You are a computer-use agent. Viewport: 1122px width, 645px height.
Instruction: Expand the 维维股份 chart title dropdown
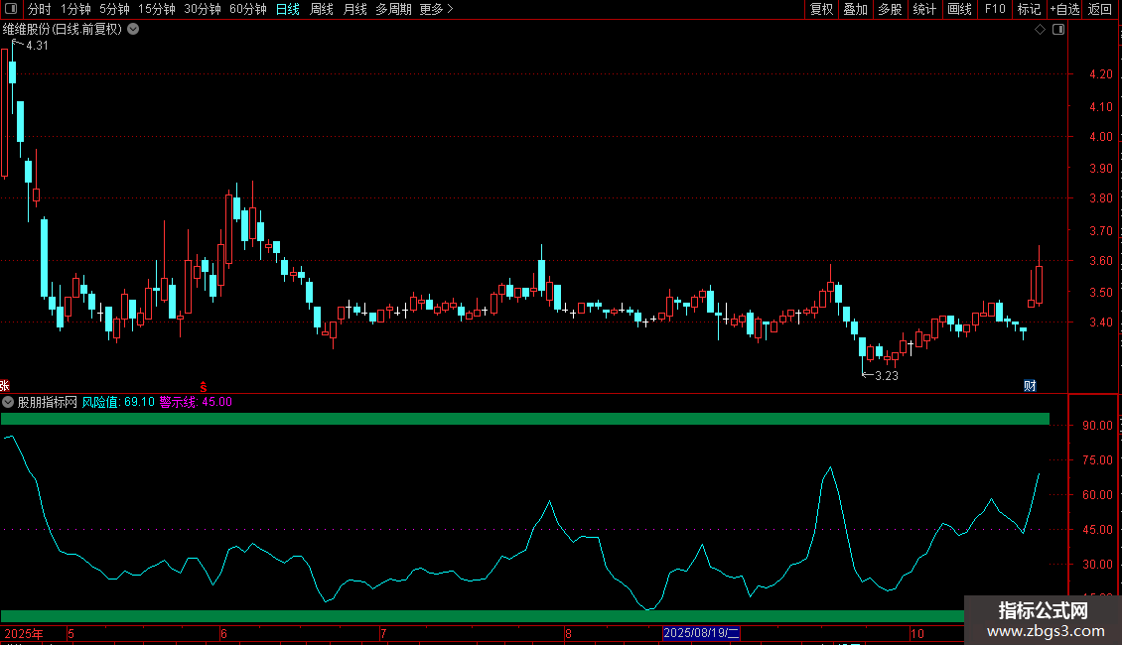(x=133, y=30)
